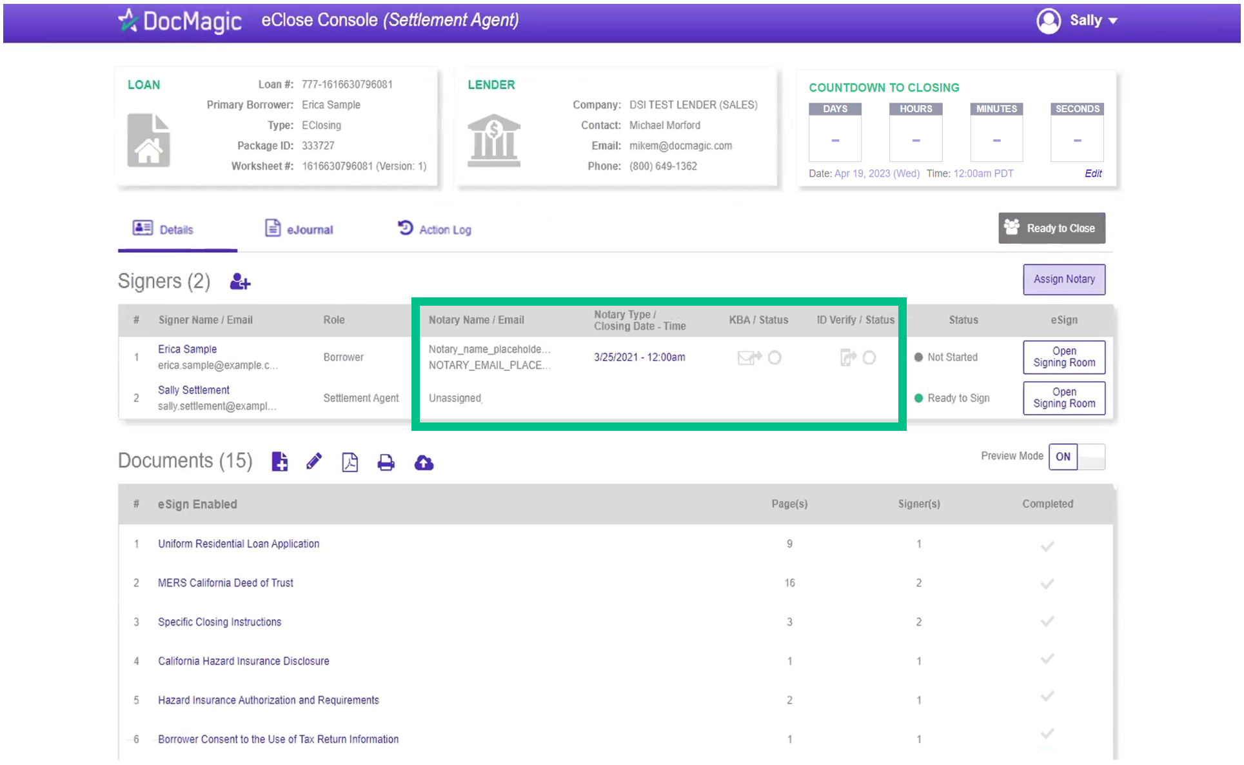Click the Ready to Close button
Image resolution: width=1244 pixels, height=765 pixels.
pos(1051,228)
